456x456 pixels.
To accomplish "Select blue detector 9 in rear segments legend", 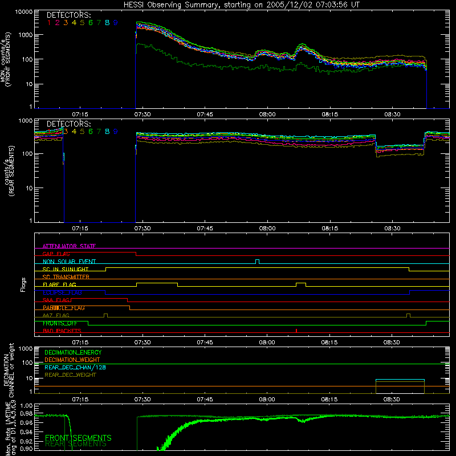I will (x=116, y=132).
